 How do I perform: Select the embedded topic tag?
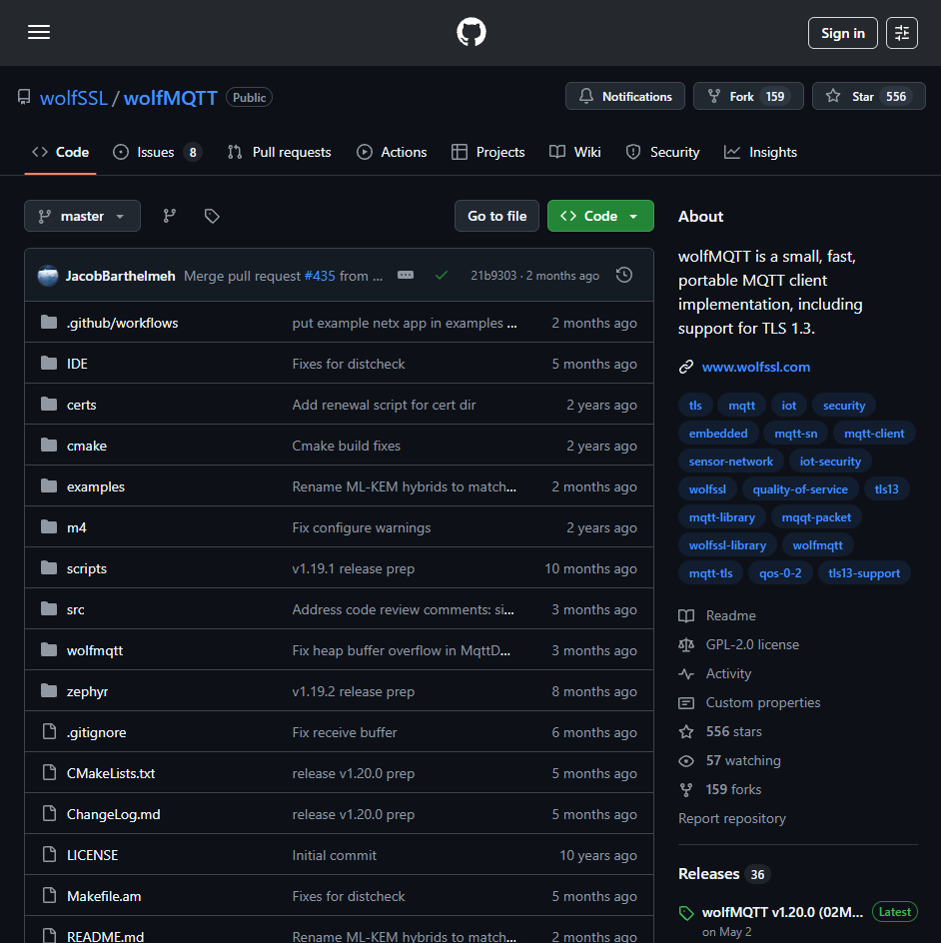tap(718, 433)
